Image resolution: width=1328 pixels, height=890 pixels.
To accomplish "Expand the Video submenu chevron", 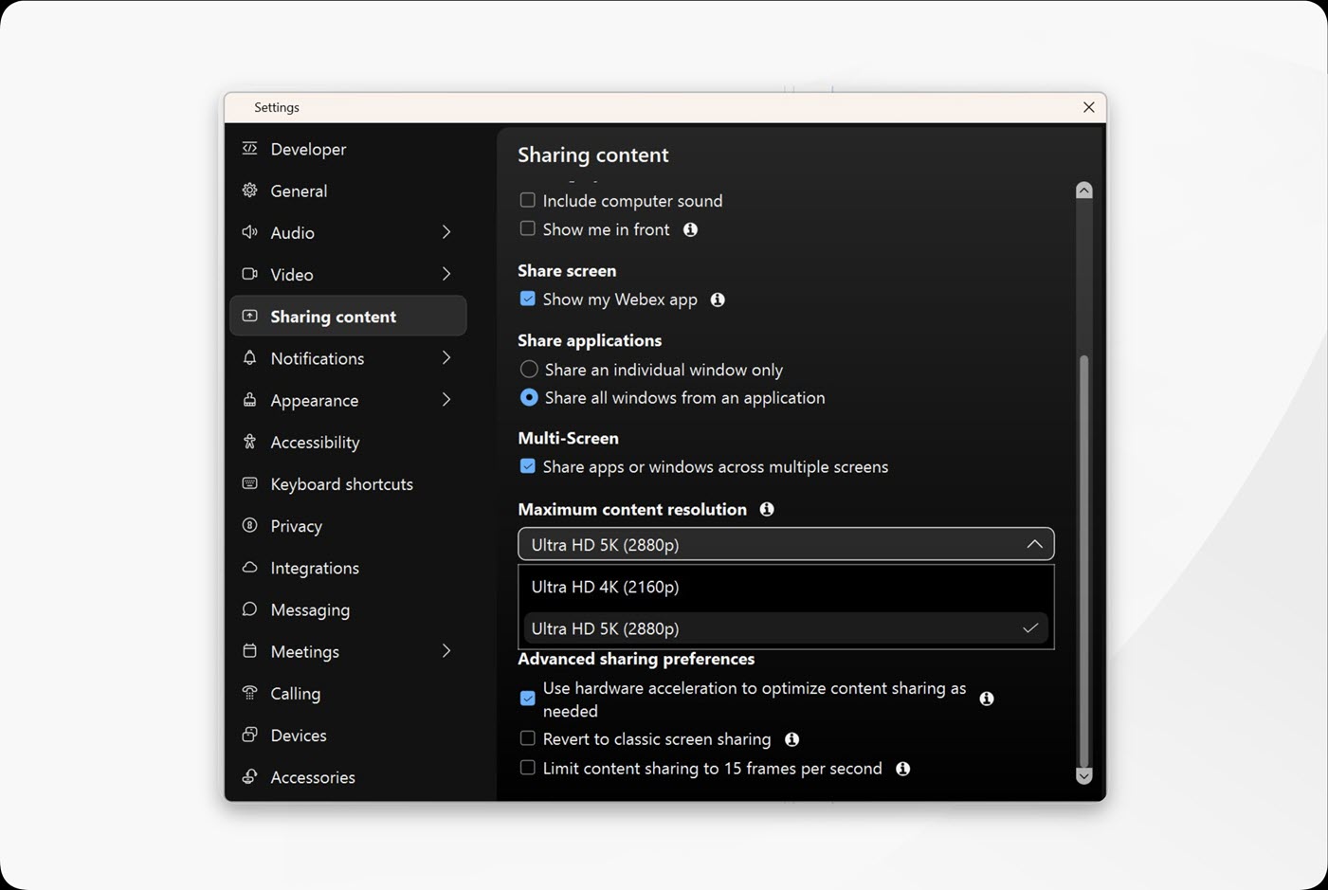I will 446,274.
